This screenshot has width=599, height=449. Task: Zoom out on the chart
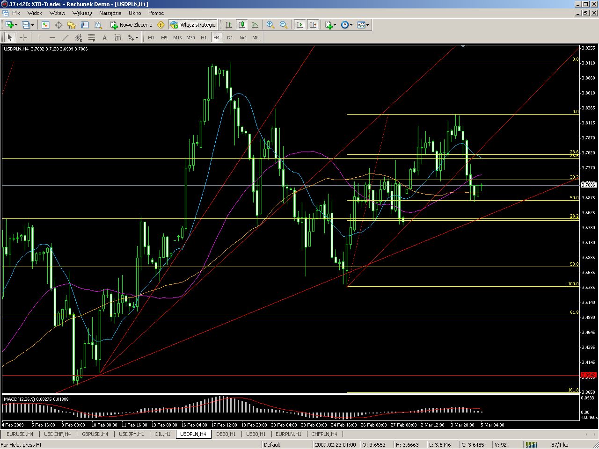(x=284, y=25)
